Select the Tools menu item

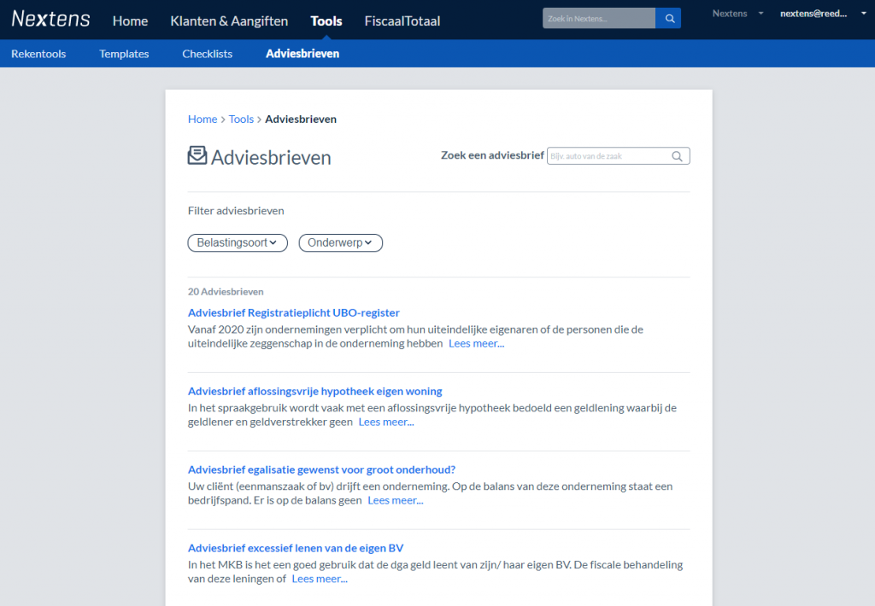pyautogui.click(x=326, y=21)
